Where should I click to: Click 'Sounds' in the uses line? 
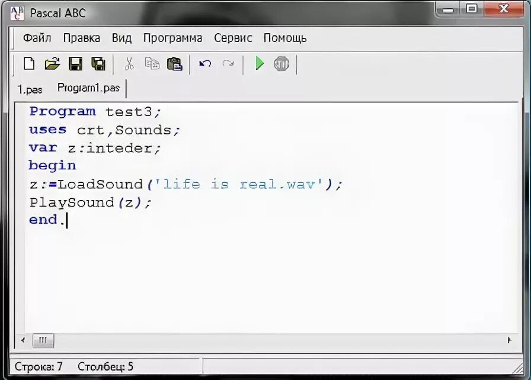tap(143, 130)
